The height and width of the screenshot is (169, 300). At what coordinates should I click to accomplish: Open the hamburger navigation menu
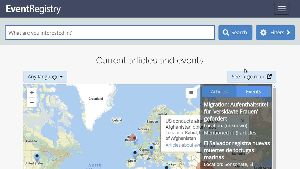click(282, 9)
